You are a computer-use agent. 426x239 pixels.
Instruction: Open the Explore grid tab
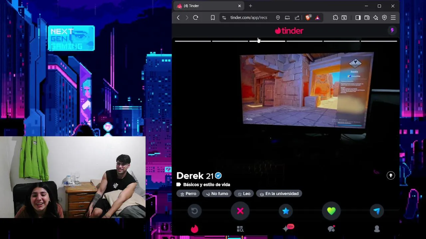[x=240, y=229]
